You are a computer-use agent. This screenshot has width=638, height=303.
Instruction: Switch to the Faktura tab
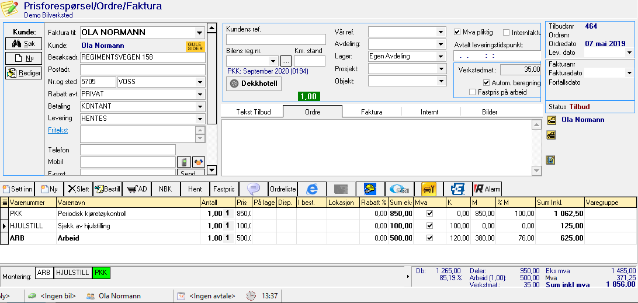(372, 112)
